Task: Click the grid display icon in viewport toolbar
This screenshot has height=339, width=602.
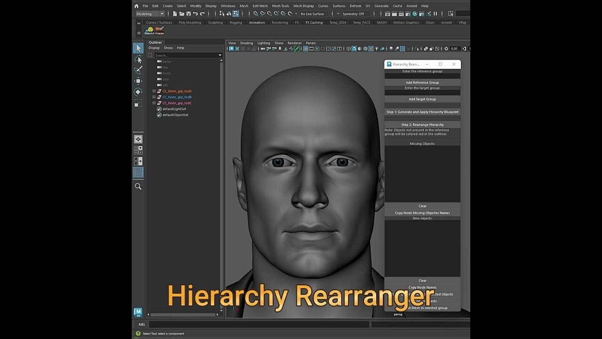Action: tap(306, 48)
